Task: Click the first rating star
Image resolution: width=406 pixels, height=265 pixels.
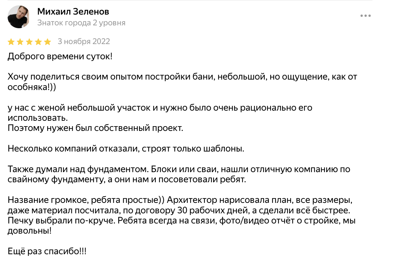Action: point(11,42)
